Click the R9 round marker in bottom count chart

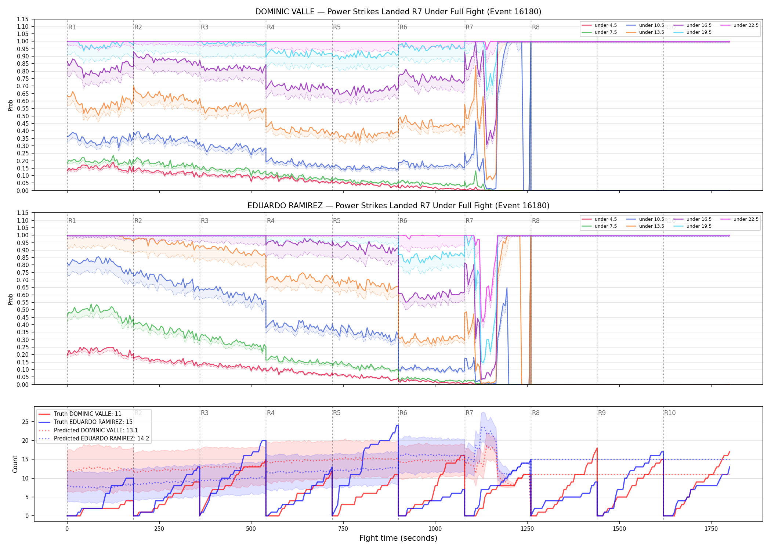click(x=602, y=413)
